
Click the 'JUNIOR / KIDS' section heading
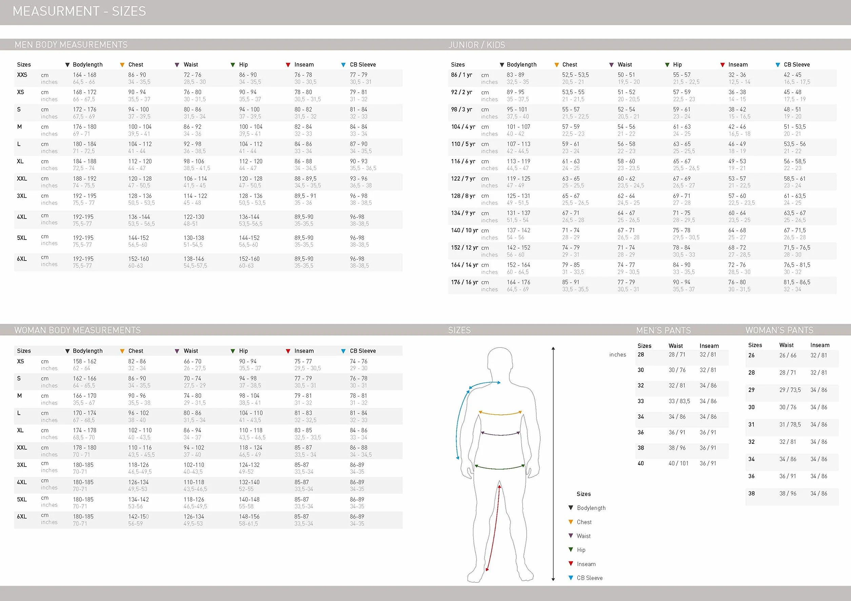point(477,45)
